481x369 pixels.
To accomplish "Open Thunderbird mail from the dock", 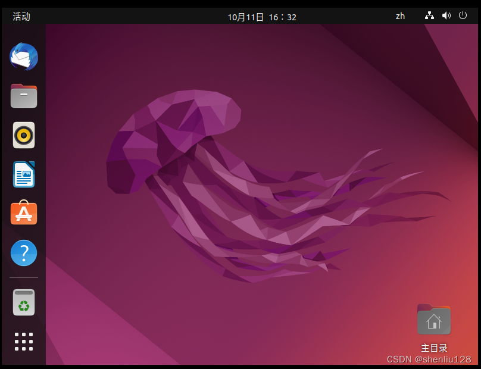I will point(24,57).
